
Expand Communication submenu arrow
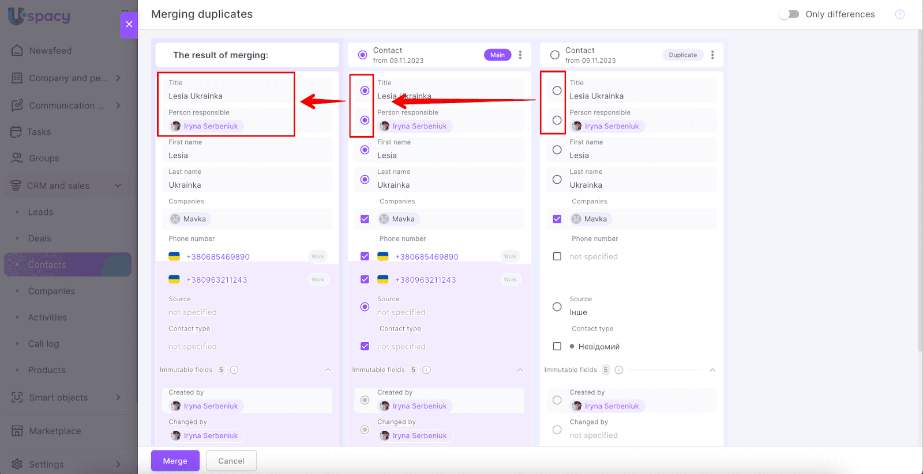[x=118, y=105]
